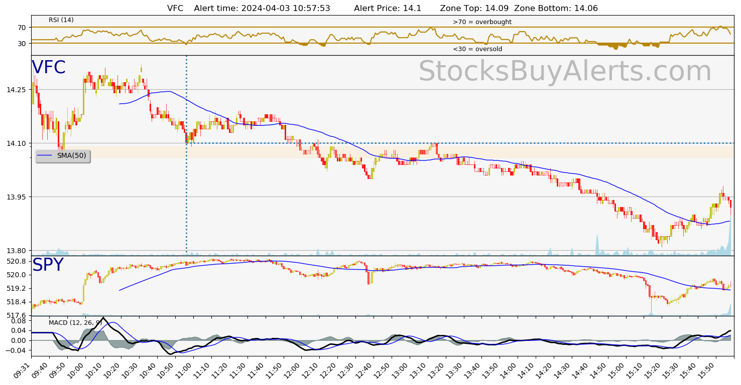This screenshot has height=385, width=741.
Task: Click the RSI 70 axis label
Action: (x=22, y=27)
